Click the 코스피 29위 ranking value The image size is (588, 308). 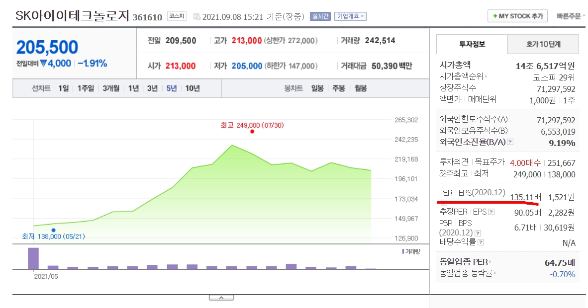click(x=554, y=77)
